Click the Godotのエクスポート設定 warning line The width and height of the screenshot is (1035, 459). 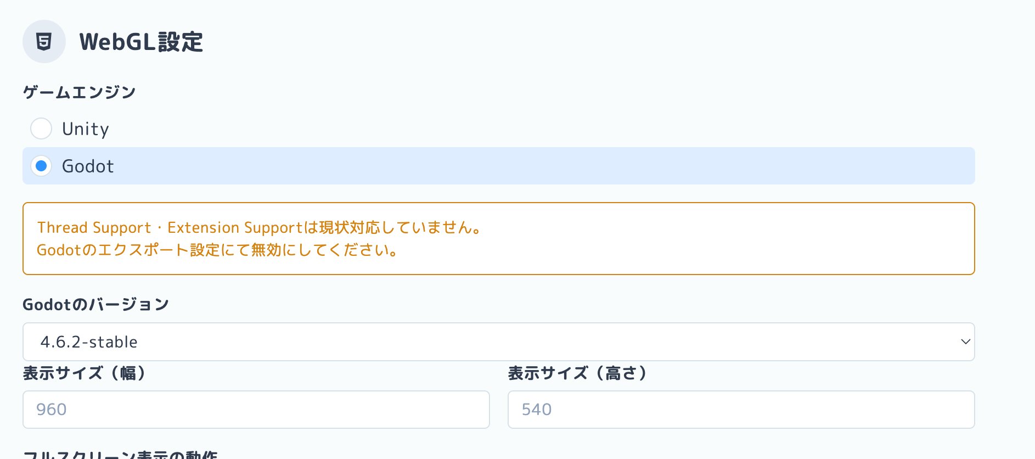point(217,250)
